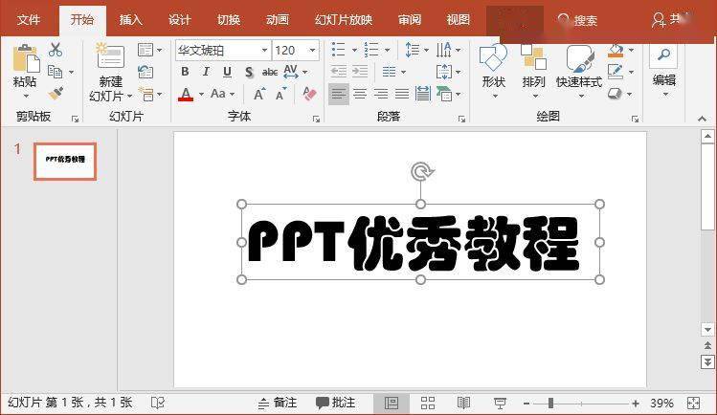The width and height of the screenshot is (717, 415).
Task: Click the Copy icon in clipboard group
Action: (x=55, y=72)
